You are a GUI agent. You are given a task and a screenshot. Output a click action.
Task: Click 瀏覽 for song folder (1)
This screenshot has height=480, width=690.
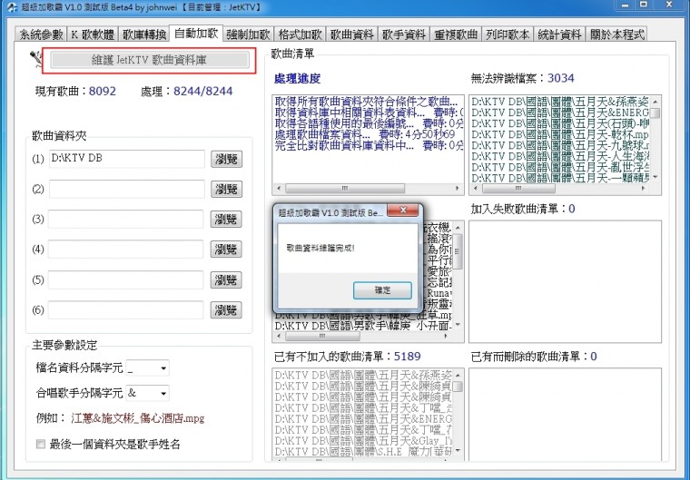[x=227, y=159]
